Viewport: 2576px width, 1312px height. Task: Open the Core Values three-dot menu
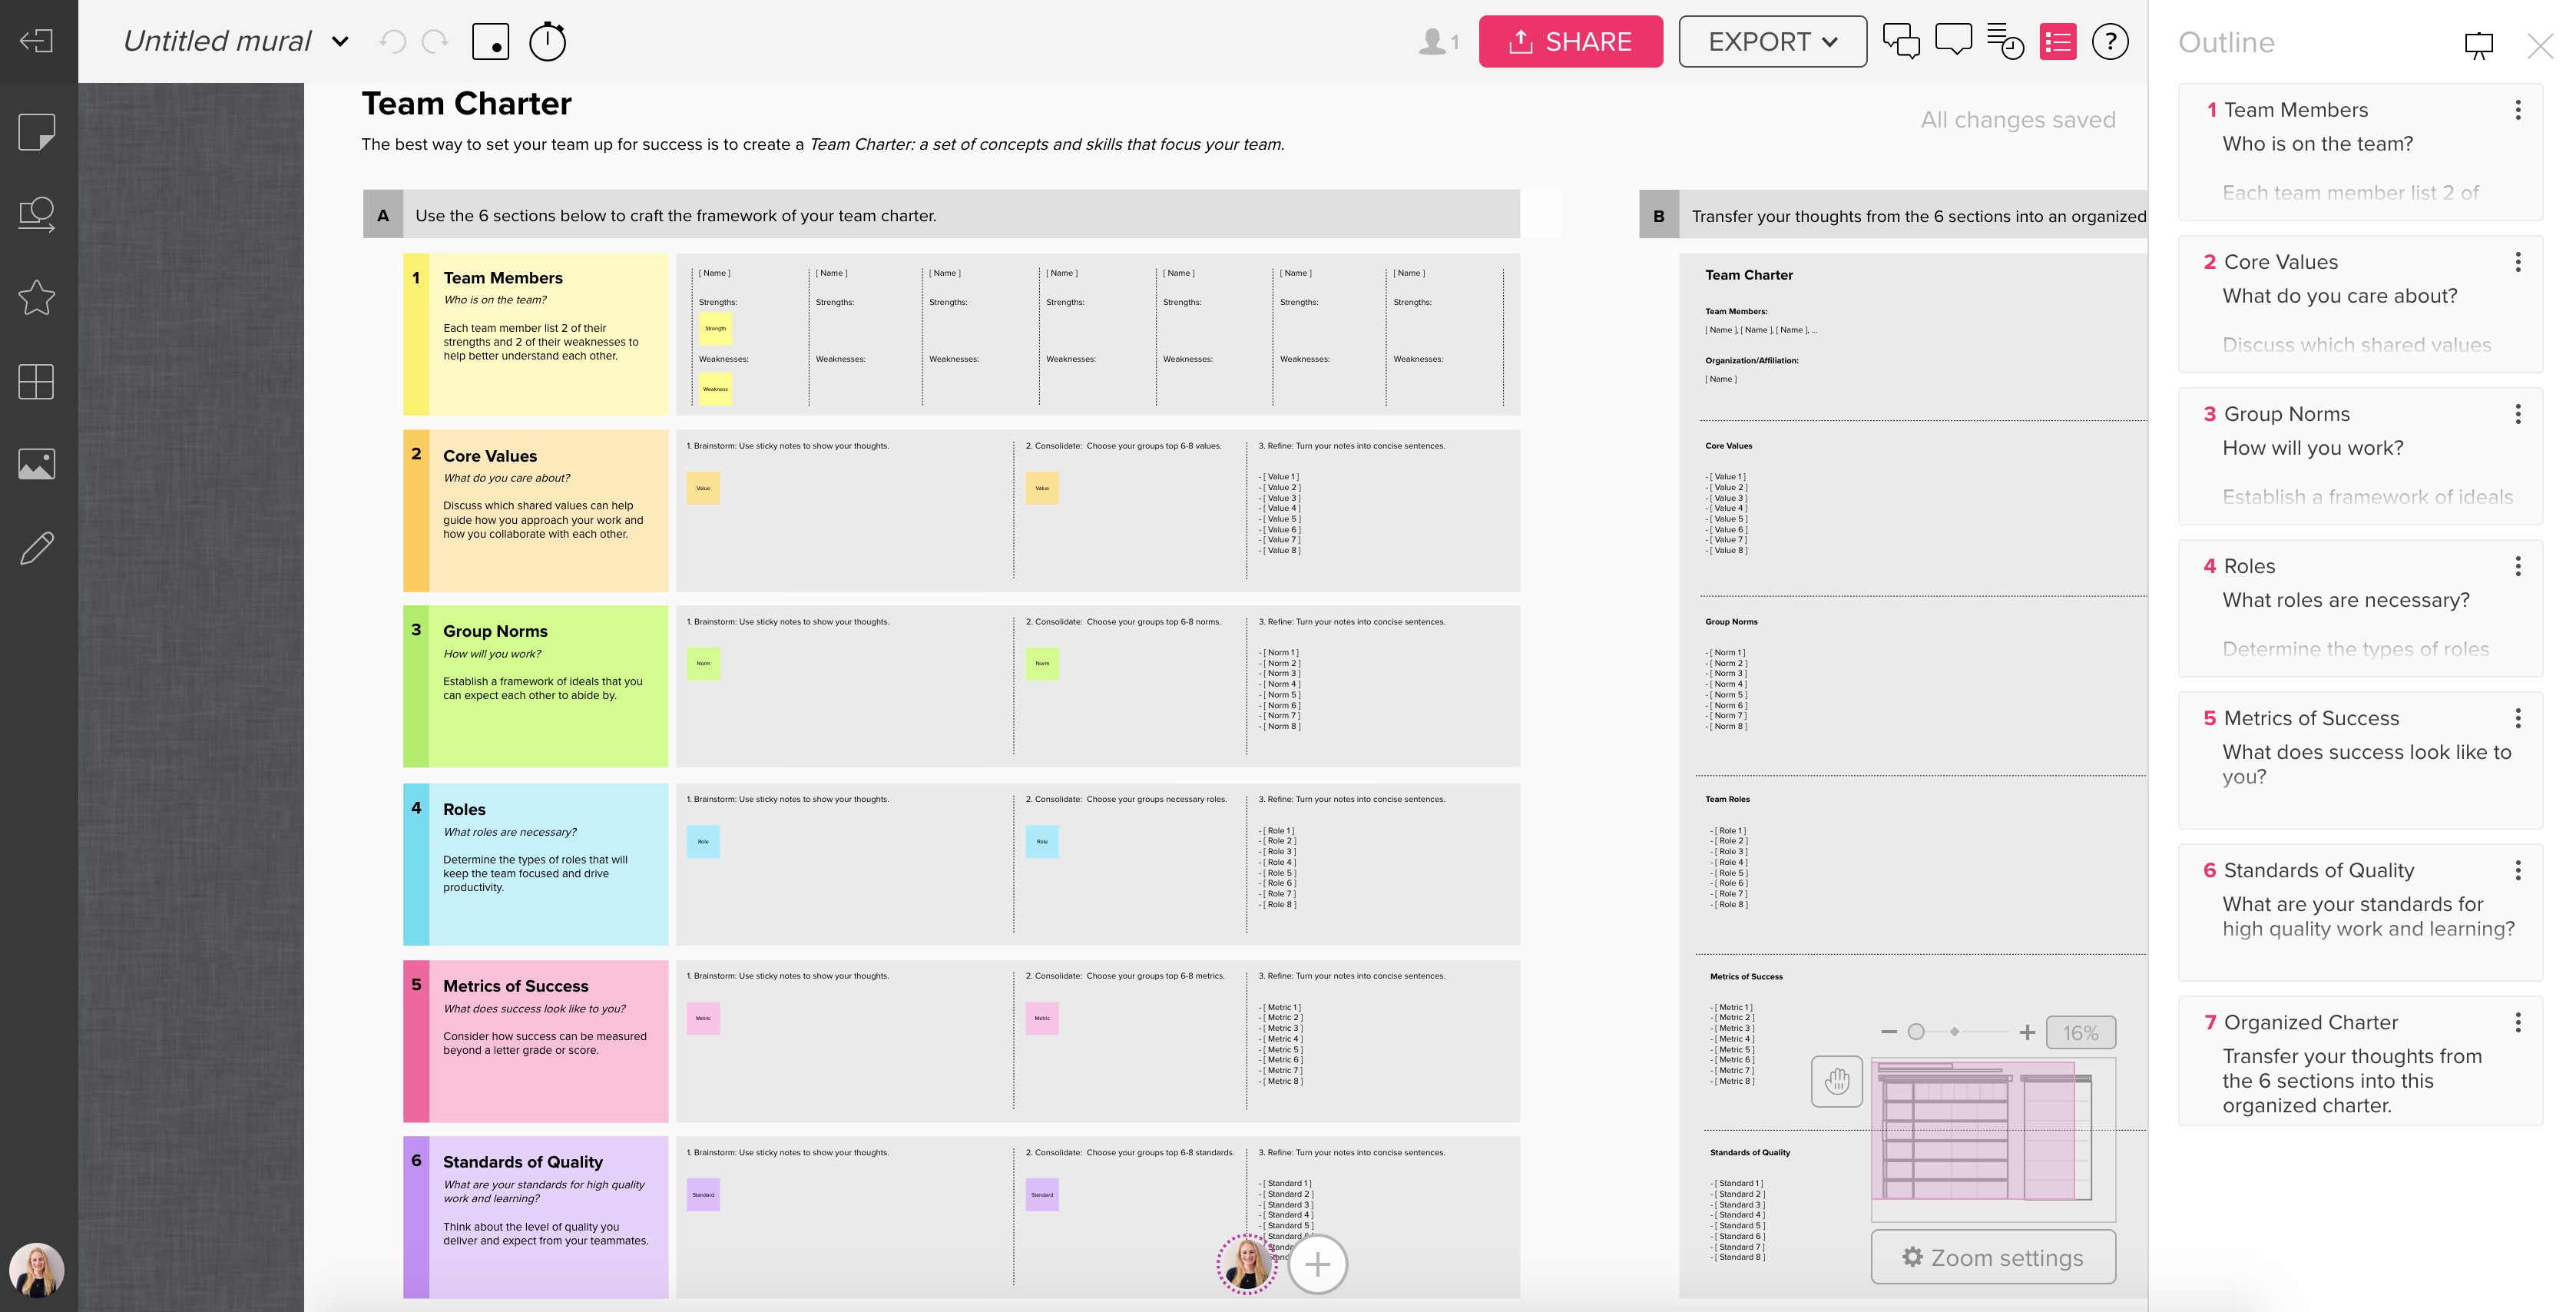(2518, 261)
